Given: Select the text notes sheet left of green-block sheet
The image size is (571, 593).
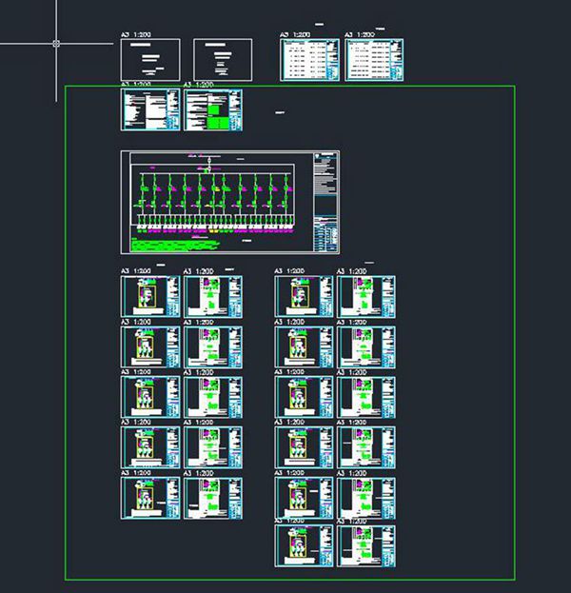Looking at the screenshot, I should point(149,110).
